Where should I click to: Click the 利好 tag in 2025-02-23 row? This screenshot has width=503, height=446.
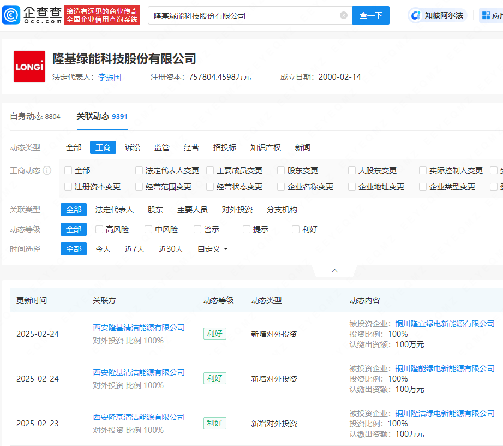click(x=215, y=423)
